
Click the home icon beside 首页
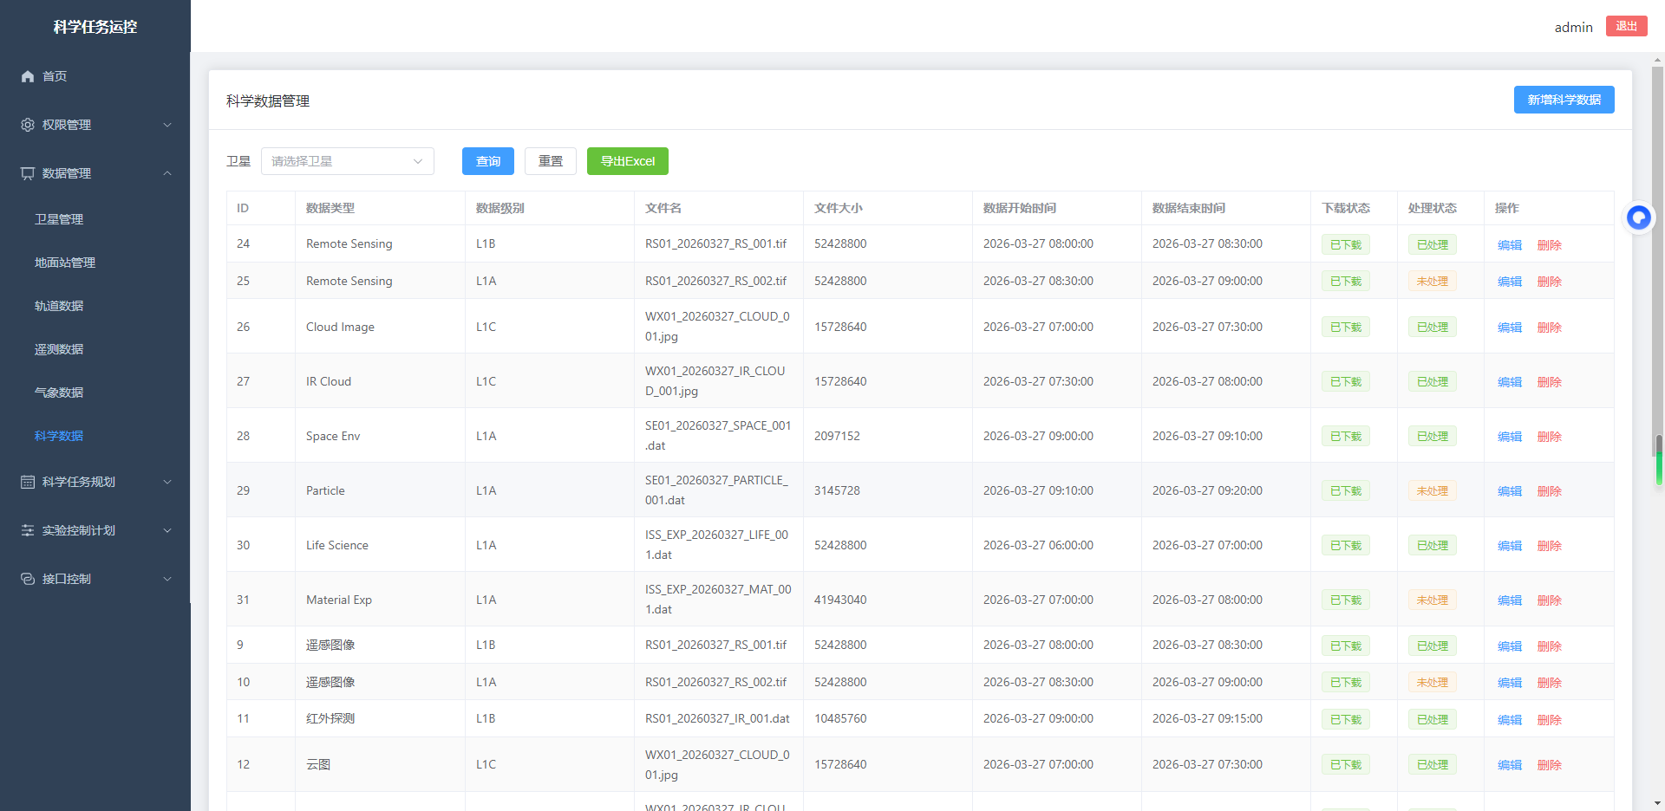(28, 76)
